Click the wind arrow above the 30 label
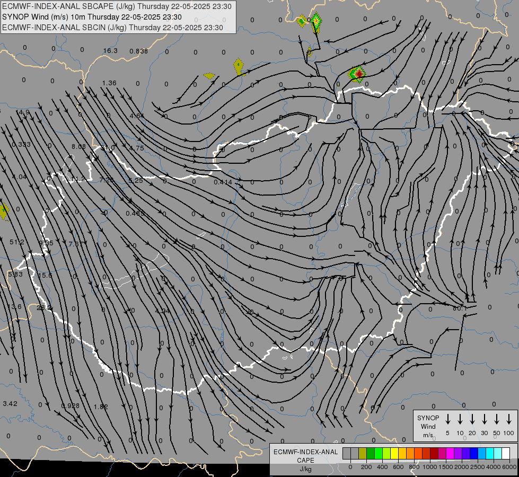Image resolution: width=519 pixels, height=477 pixels. [484, 419]
